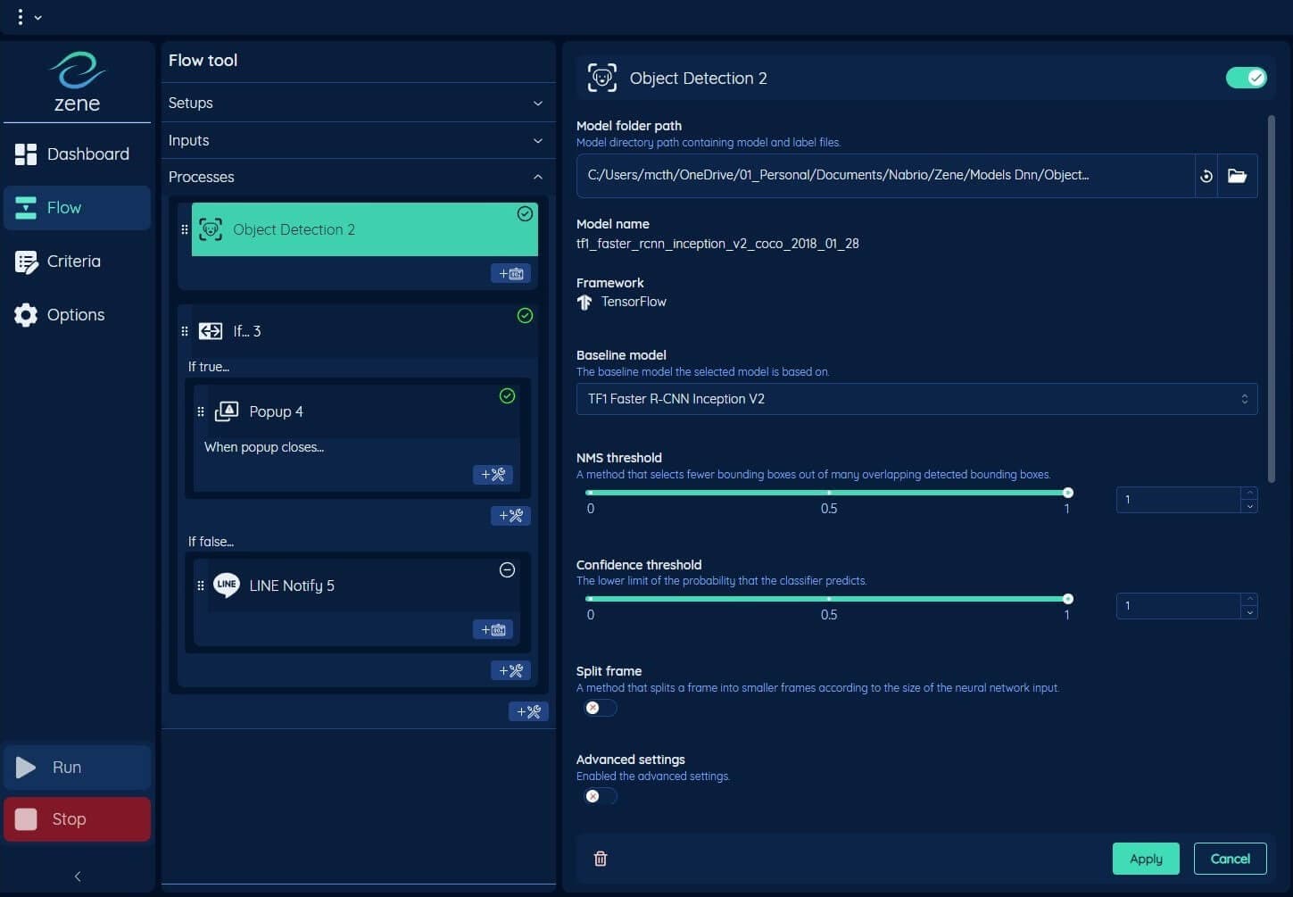This screenshot has width=1293, height=897.
Task: Open the model folder browse icon
Action: click(1237, 176)
